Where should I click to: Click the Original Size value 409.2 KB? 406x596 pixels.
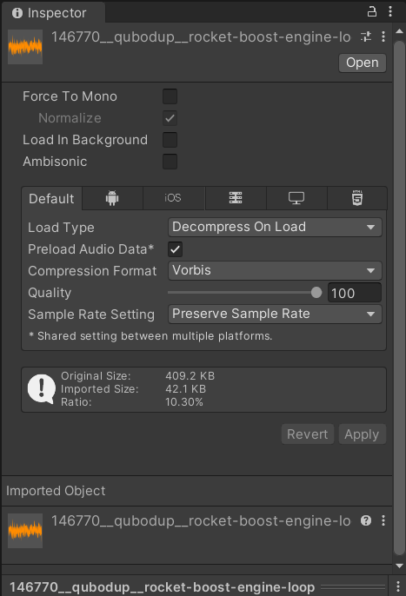[x=190, y=376]
